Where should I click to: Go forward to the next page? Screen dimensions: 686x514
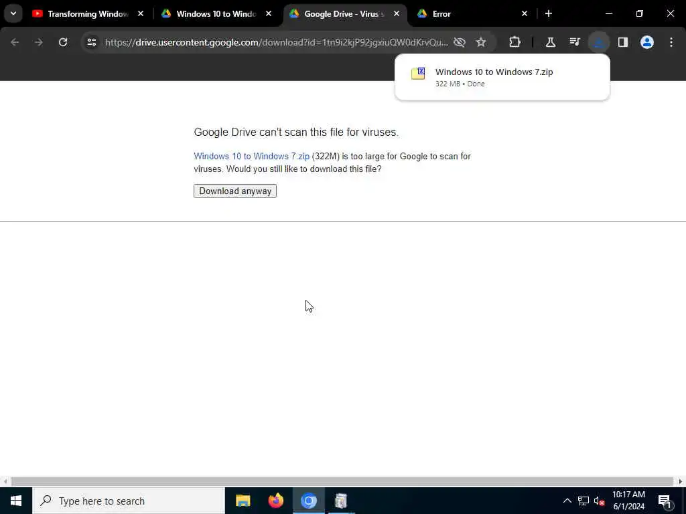click(x=39, y=42)
